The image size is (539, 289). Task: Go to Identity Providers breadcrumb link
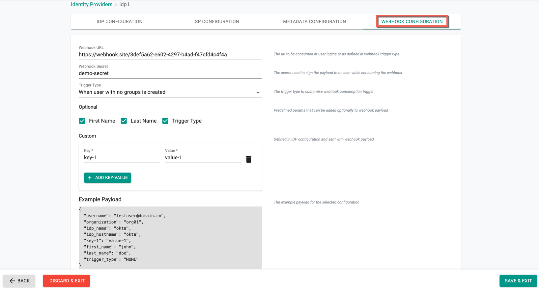point(92,4)
